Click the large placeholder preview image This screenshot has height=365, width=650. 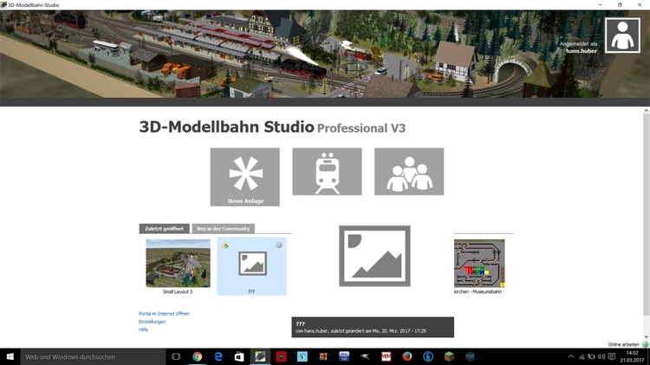[374, 256]
